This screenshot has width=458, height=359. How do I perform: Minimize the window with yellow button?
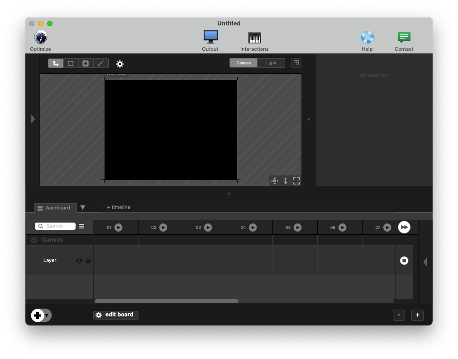(41, 24)
